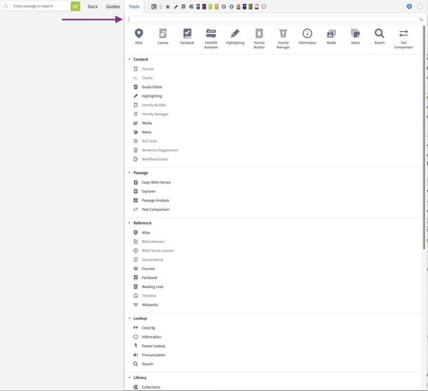Open the Homily Builder icon in the top grid
The image size is (428, 391).
[x=259, y=38]
